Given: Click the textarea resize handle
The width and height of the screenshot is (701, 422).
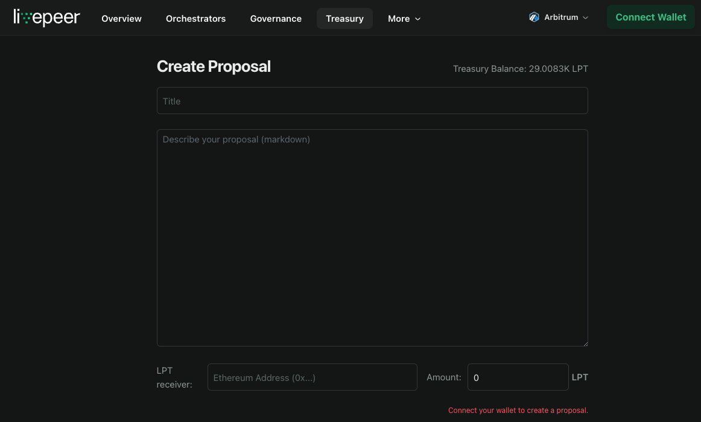Looking at the screenshot, I should coord(585,342).
